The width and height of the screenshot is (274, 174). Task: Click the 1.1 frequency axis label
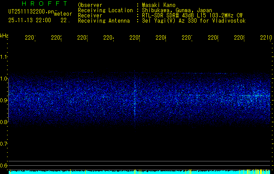click(3, 57)
